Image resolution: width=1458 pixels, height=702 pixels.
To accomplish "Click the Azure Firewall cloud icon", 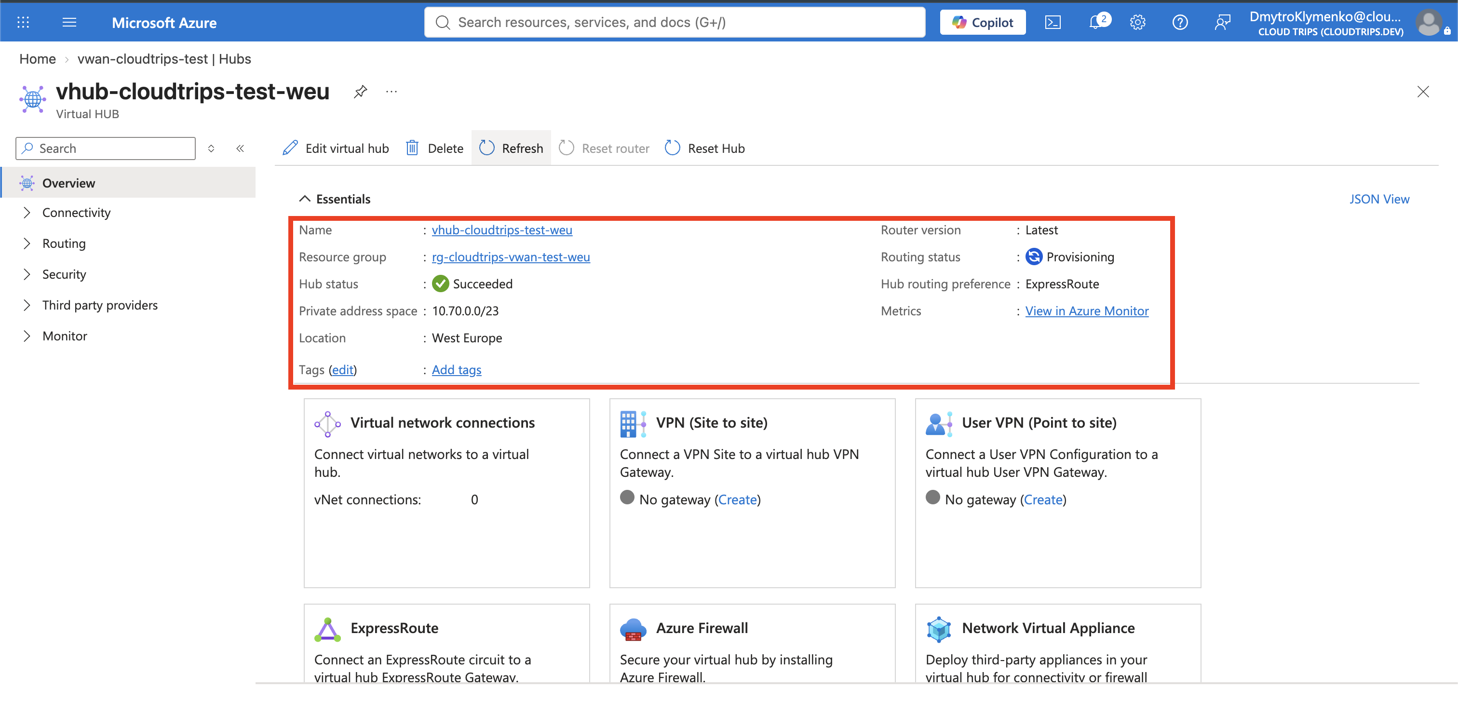I will click(633, 630).
